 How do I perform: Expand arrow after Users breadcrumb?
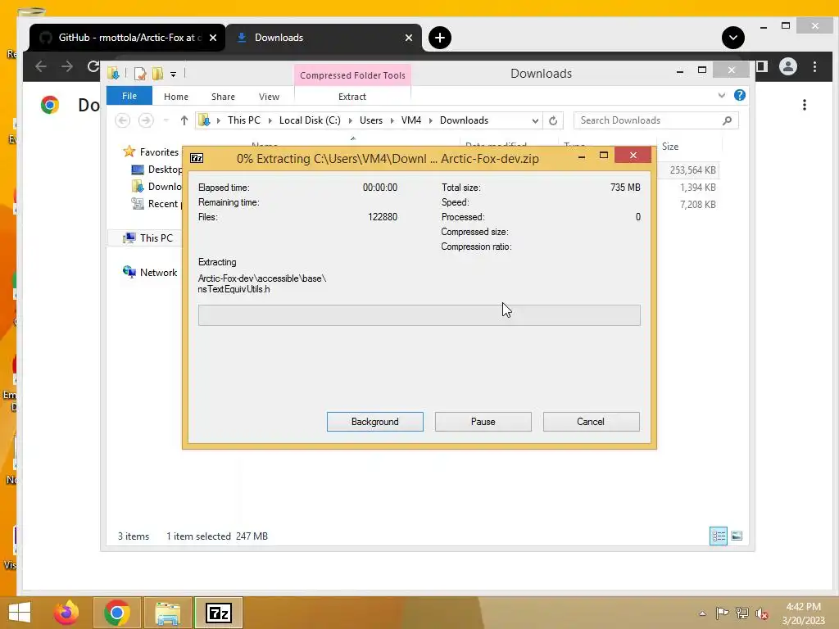pyautogui.click(x=392, y=120)
